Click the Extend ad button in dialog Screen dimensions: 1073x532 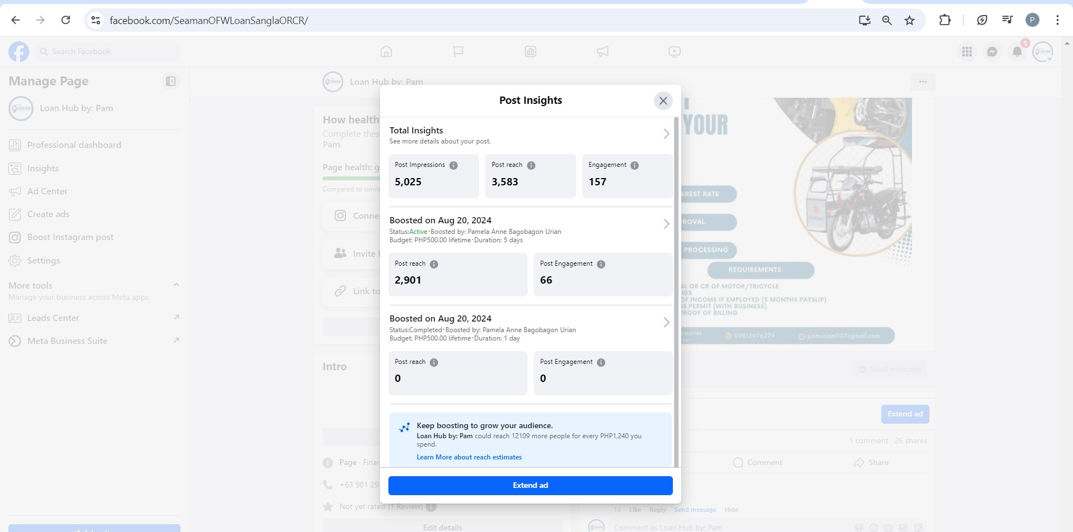530,486
